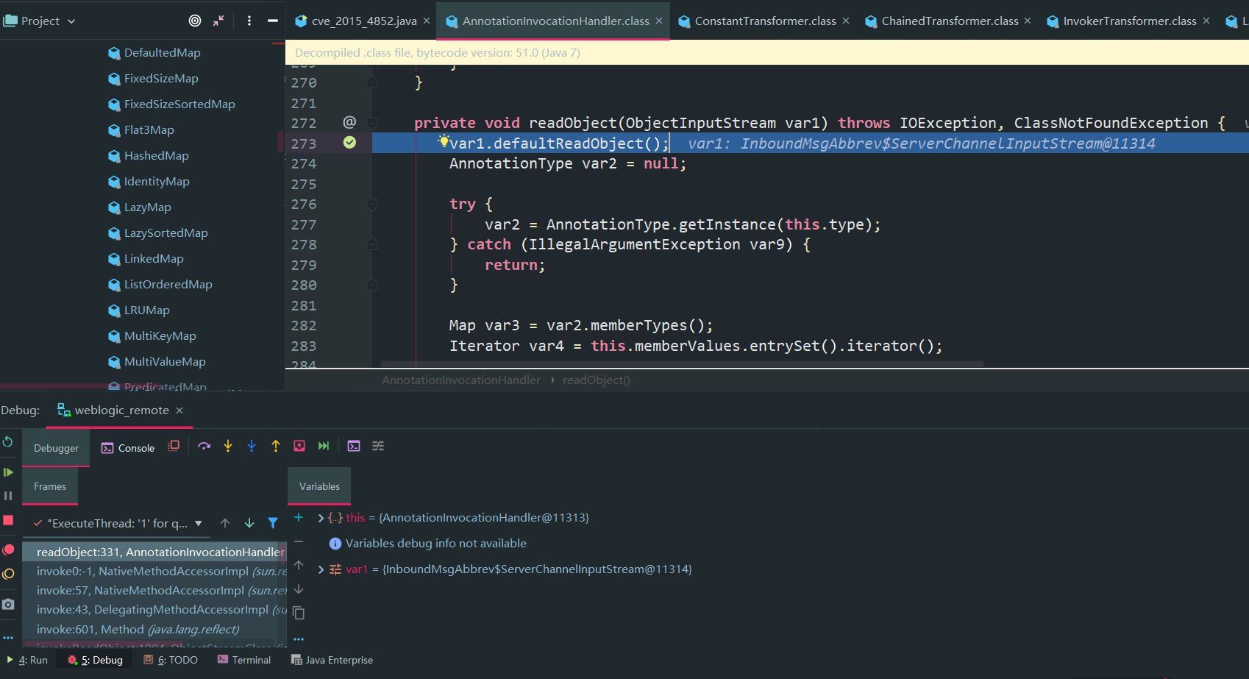Image resolution: width=1249 pixels, height=679 pixels.
Task: Click fold end marker at line 280
Action: tap(372, 285)
